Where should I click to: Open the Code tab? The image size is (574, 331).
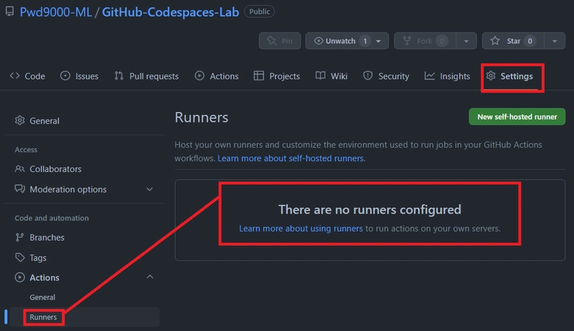coord(27,76)
